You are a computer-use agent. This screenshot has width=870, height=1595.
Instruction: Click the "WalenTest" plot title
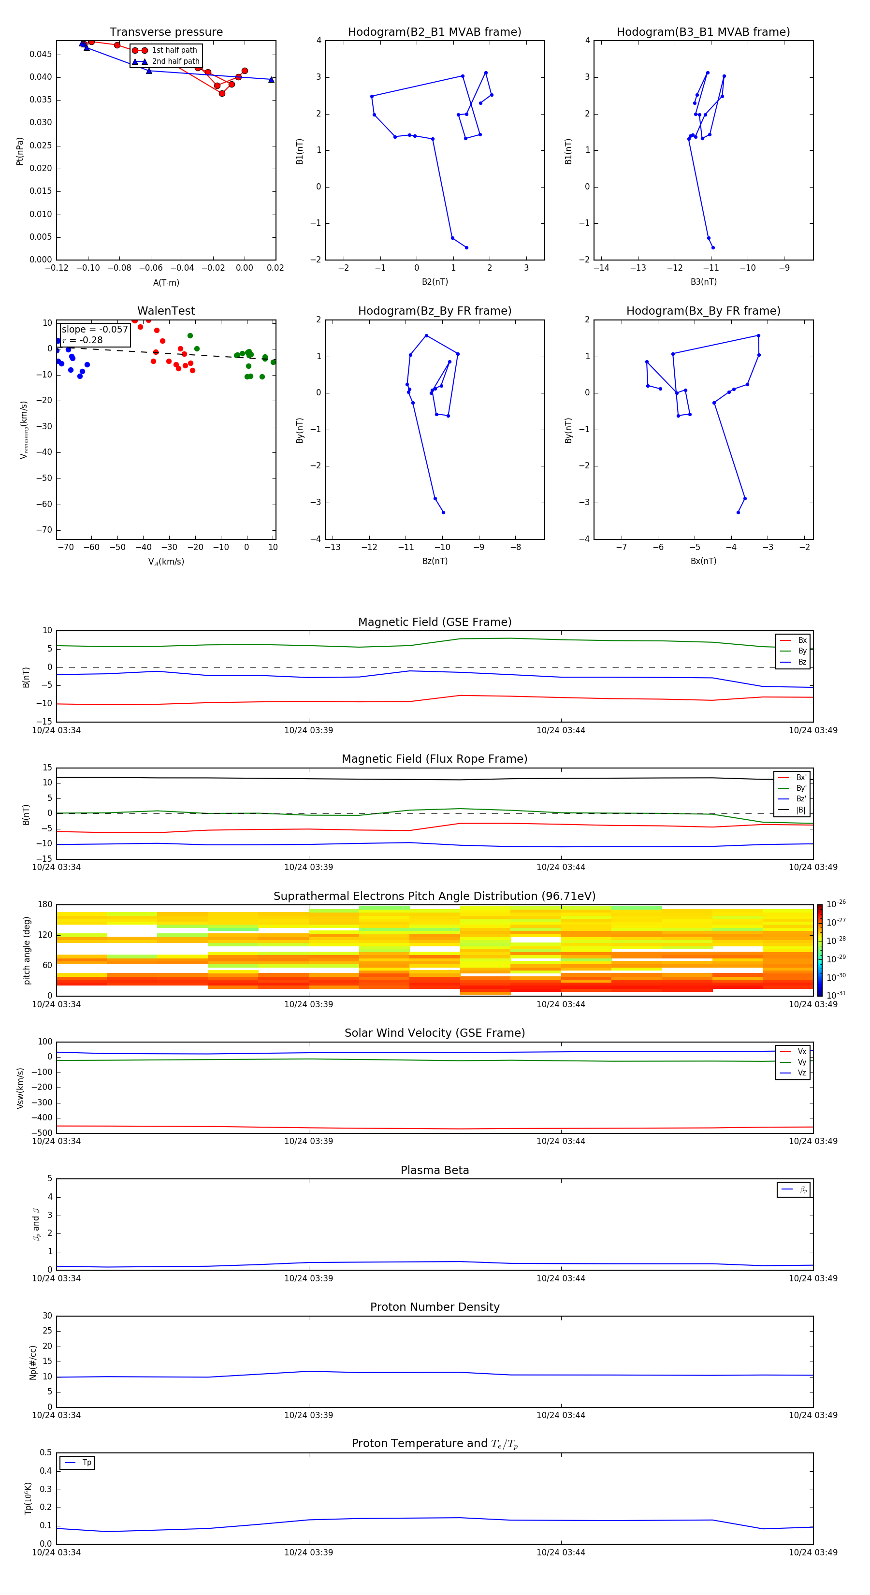click(166, 311)
